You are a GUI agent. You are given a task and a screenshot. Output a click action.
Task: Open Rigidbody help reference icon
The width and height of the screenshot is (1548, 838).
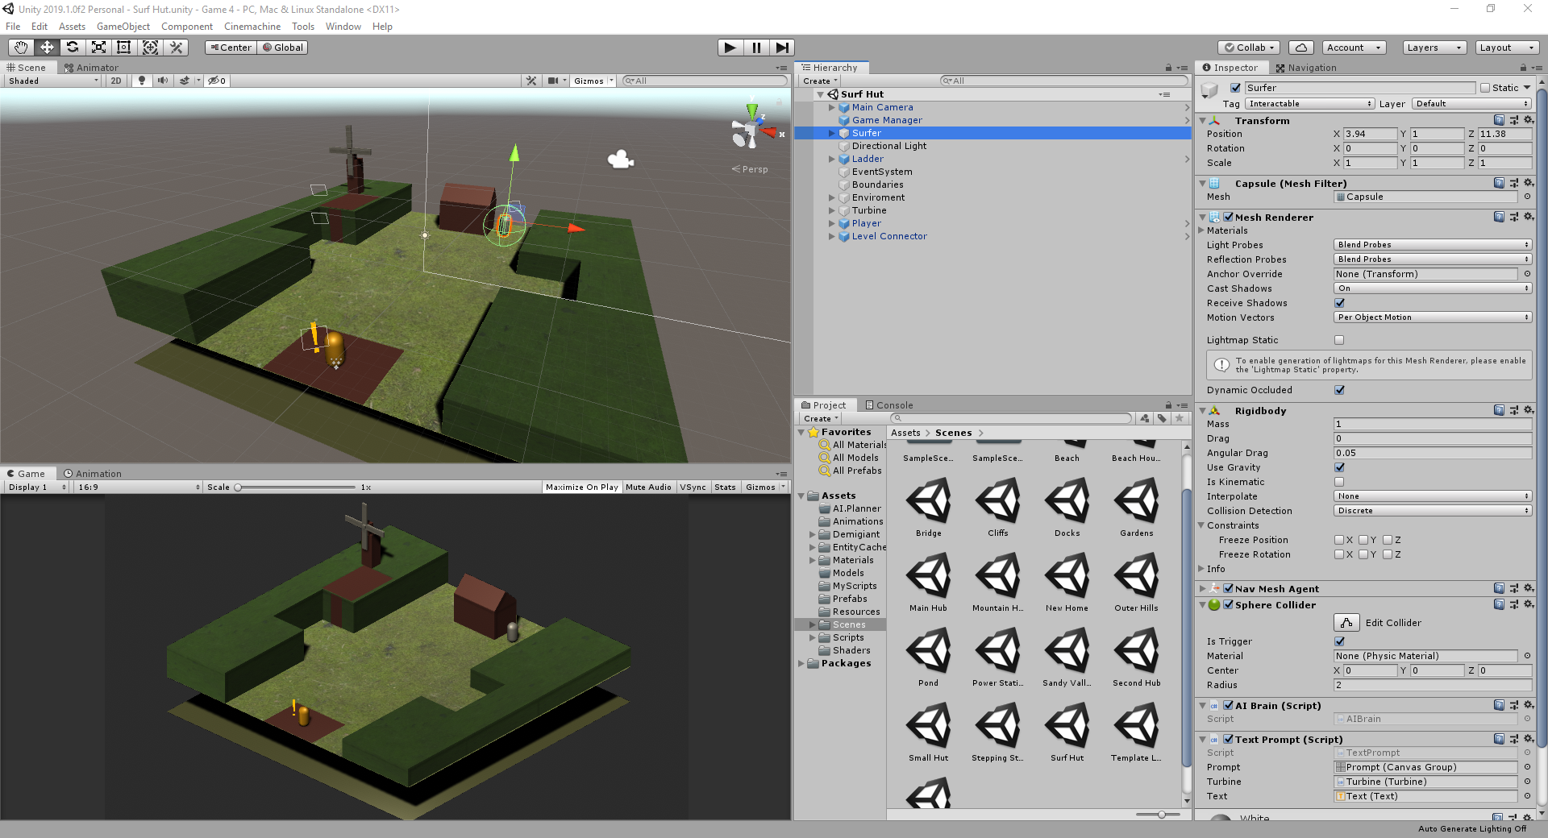click(1499, 410)
